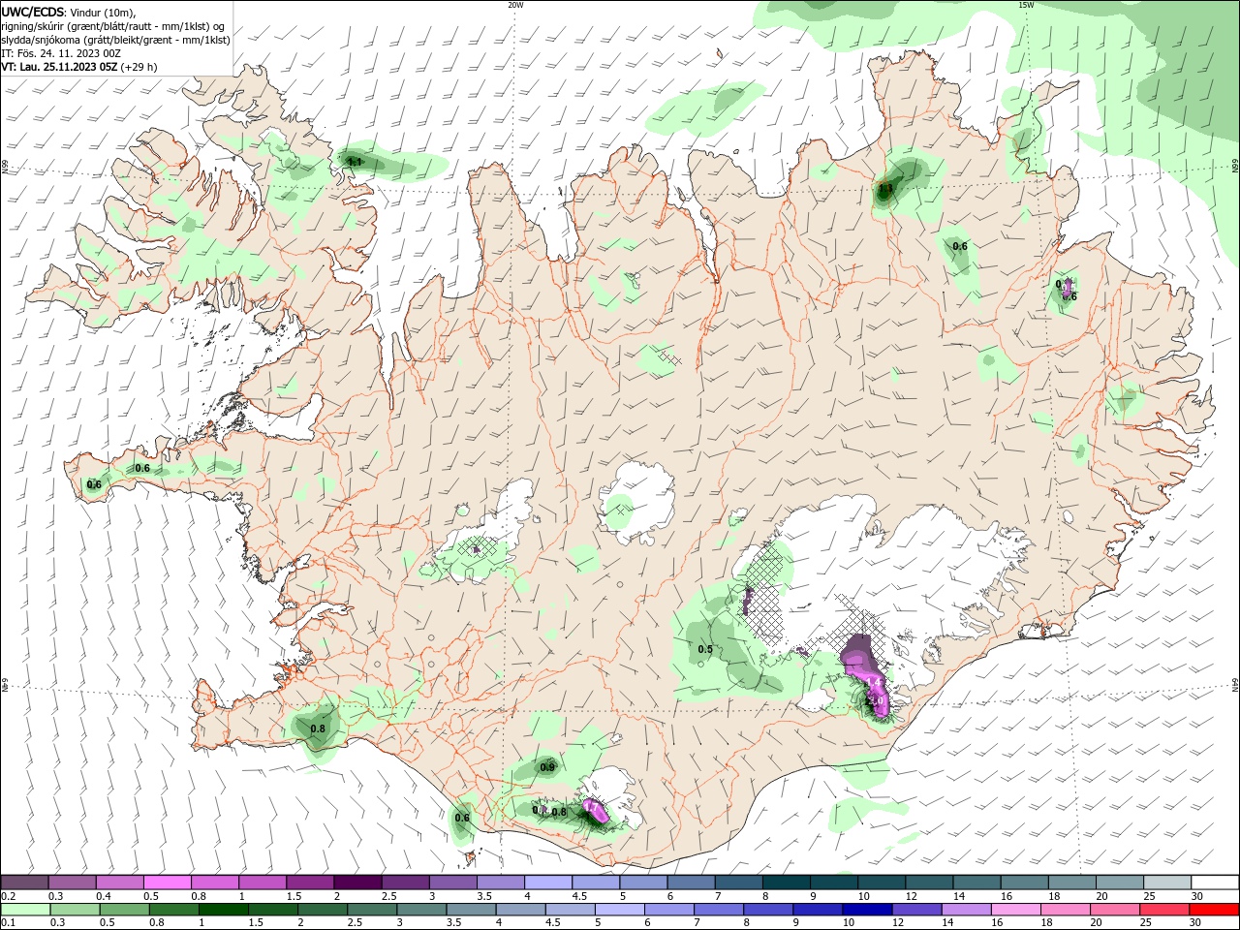Screen dimensions: 1240x930
Task: Select the 25 swatch in lower rain legend
Action: (1164, 910)
